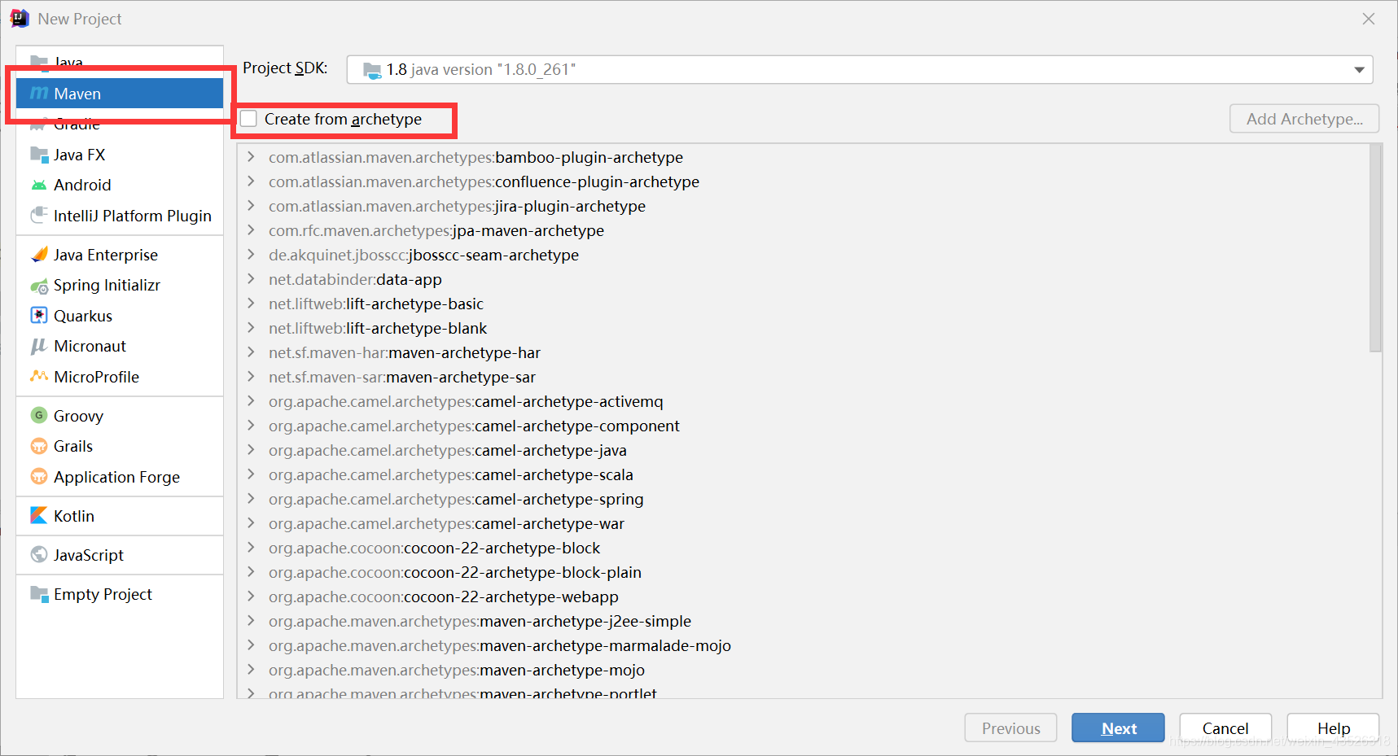Close the New Project dialog
The image size is (1398, 756).
click(1369, 19)
